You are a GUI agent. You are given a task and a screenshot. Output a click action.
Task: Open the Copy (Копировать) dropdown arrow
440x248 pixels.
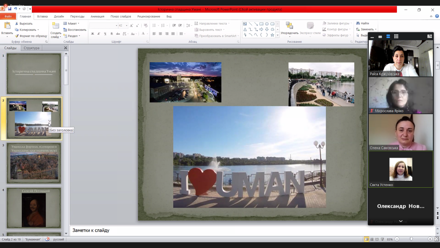[x=38, y=30]
